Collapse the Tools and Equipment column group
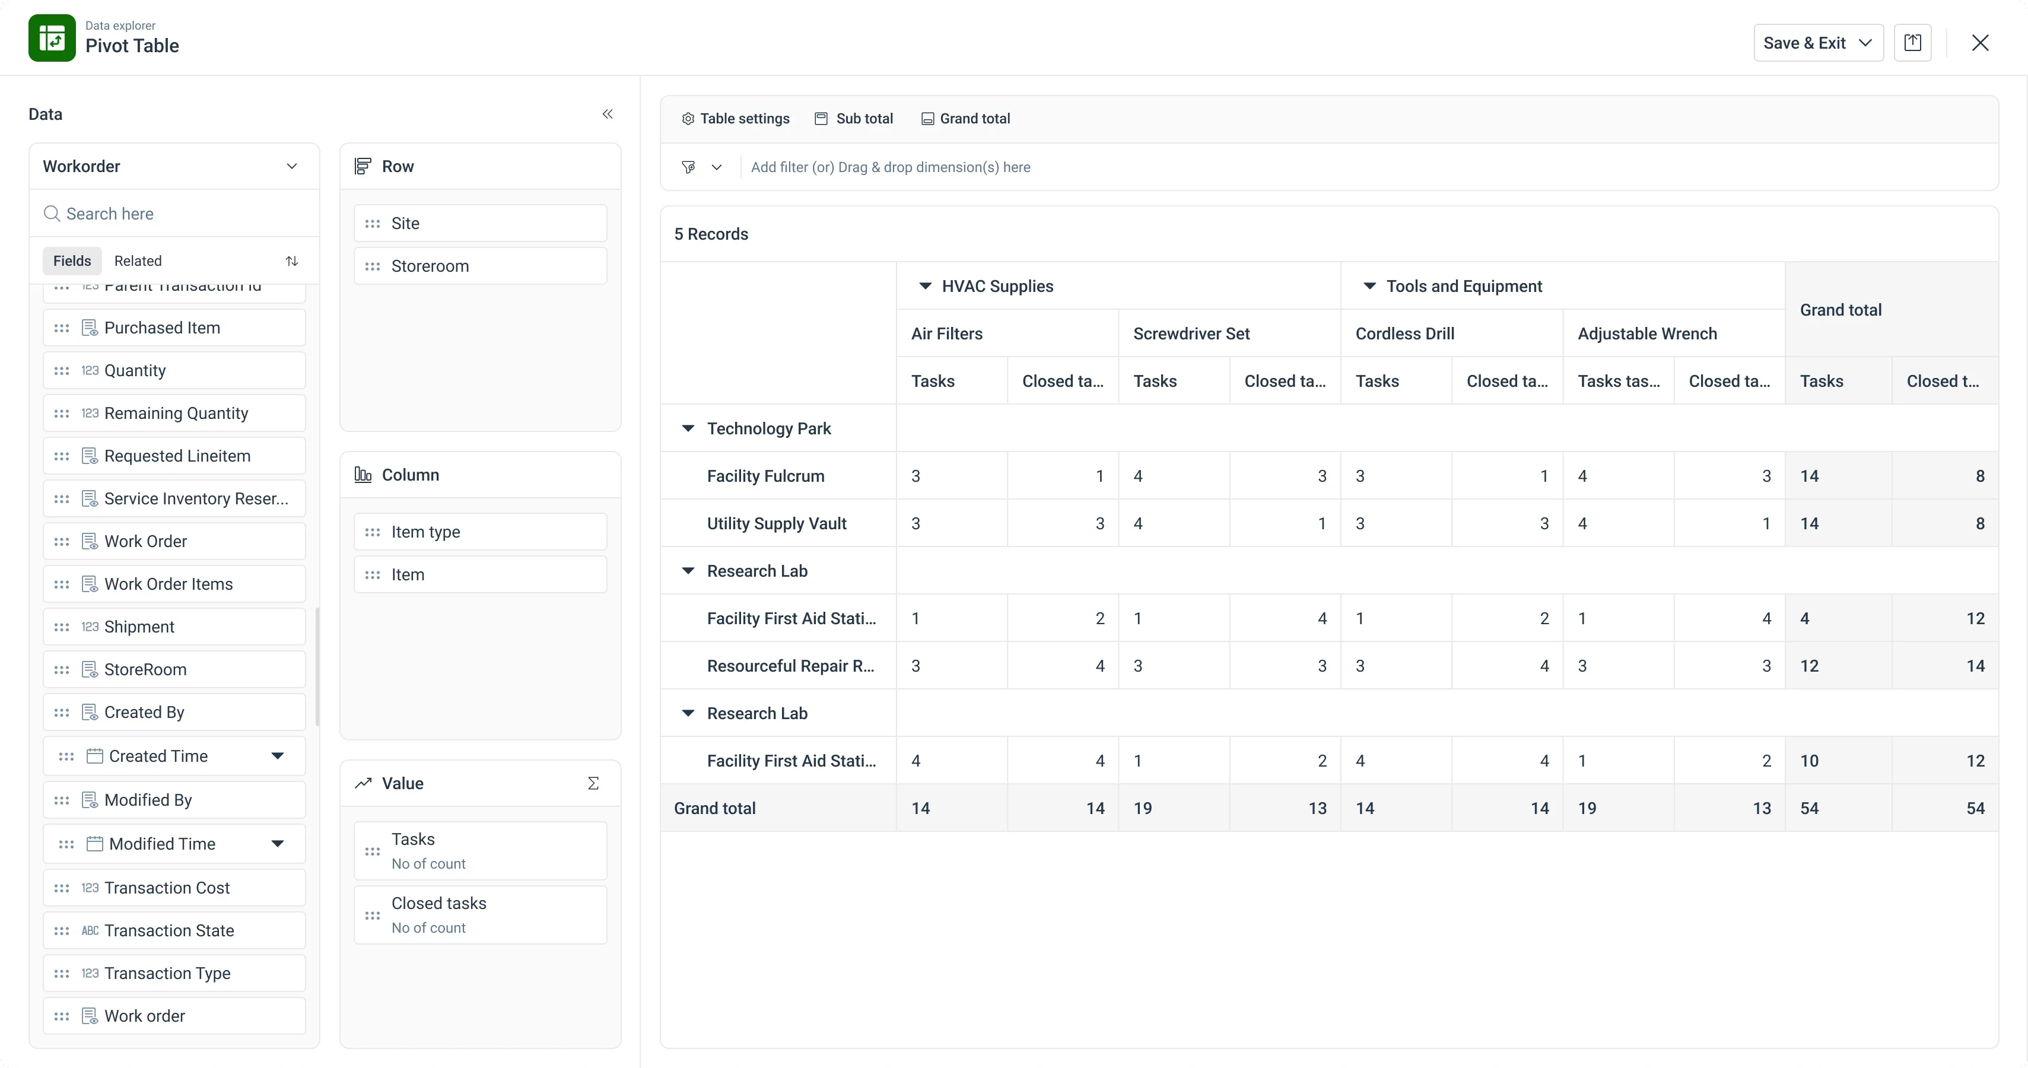 tap(1370, 286)
